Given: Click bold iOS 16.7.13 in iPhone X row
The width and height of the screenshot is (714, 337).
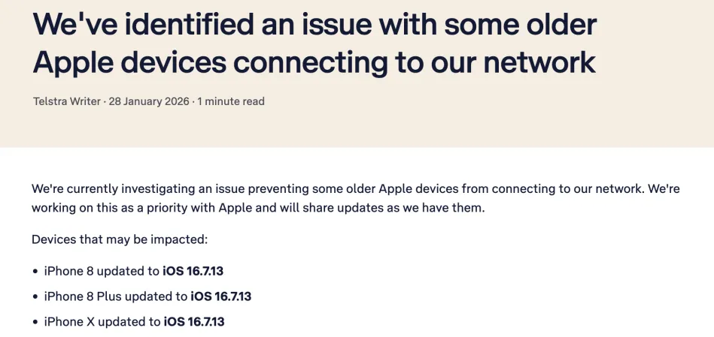Looking at the screenshot, I should [194, 322].
